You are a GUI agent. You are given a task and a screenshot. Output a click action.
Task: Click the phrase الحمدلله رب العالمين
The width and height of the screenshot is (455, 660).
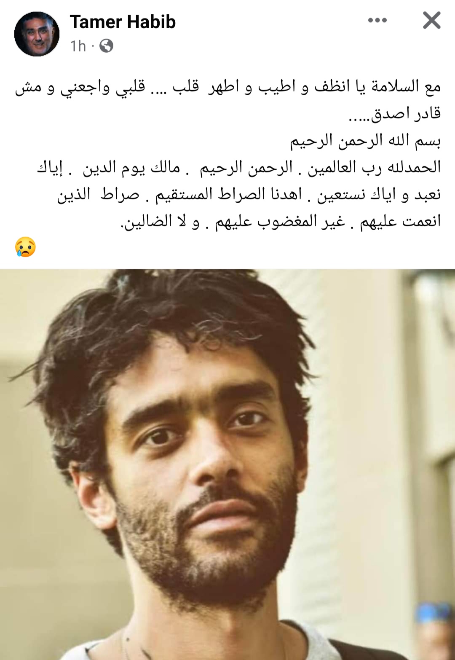374,168
